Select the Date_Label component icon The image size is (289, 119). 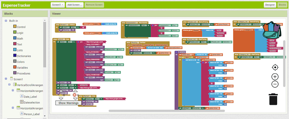point(22,97)
